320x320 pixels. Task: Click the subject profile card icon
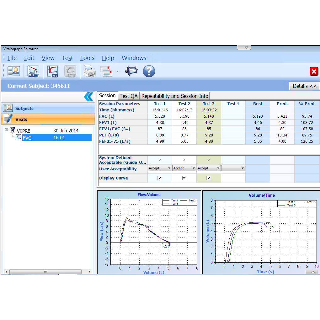click(14, 71)
